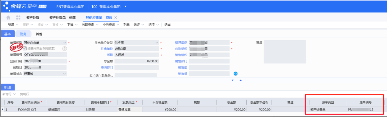
Task: Open the 基本 tab
Action: [x=7, y=34]
